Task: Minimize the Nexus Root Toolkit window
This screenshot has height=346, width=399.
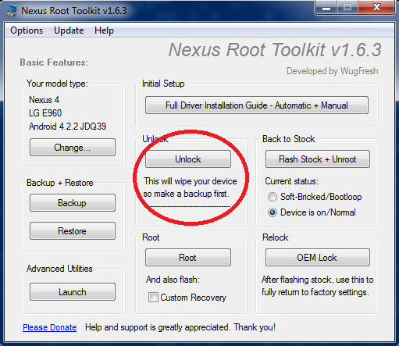Action: point(326,8)
